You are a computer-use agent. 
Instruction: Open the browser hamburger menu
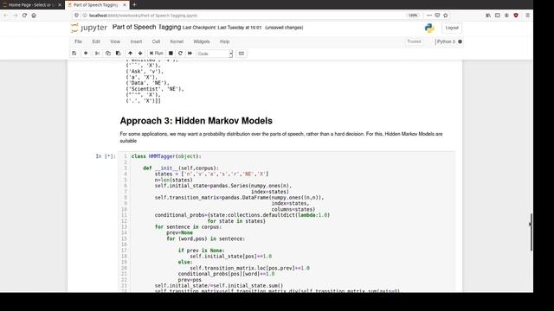click(x=527, y=16)
